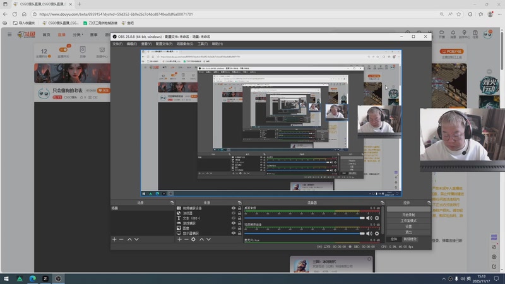Pop out the Scenes dock panel
Viewport: 505px width, 284px height.
tap(172, 203)
